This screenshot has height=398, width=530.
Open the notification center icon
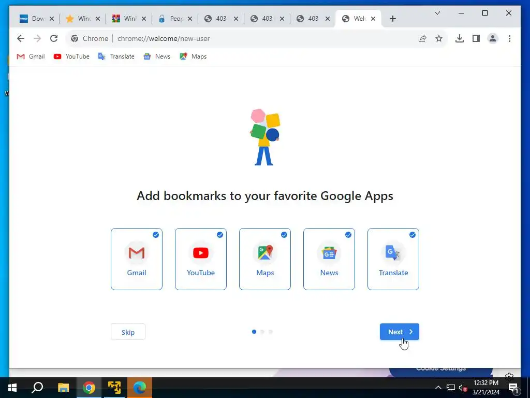(513, 388)
